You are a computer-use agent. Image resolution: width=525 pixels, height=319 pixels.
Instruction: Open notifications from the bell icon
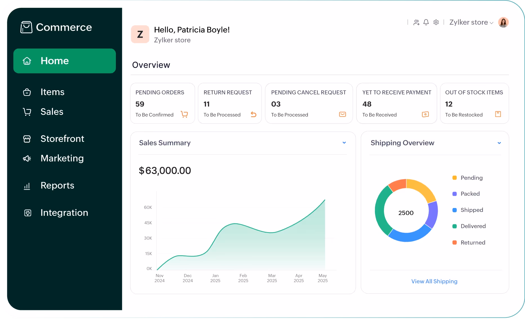coord(426,22)
